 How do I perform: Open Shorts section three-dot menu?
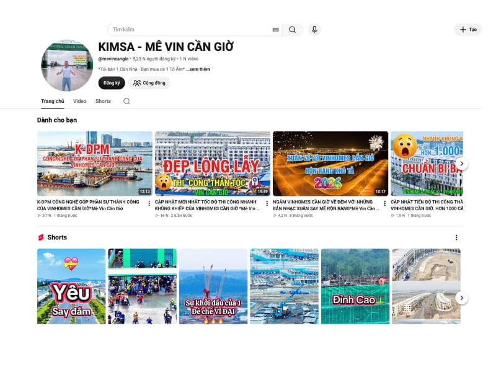pos(456,237)
